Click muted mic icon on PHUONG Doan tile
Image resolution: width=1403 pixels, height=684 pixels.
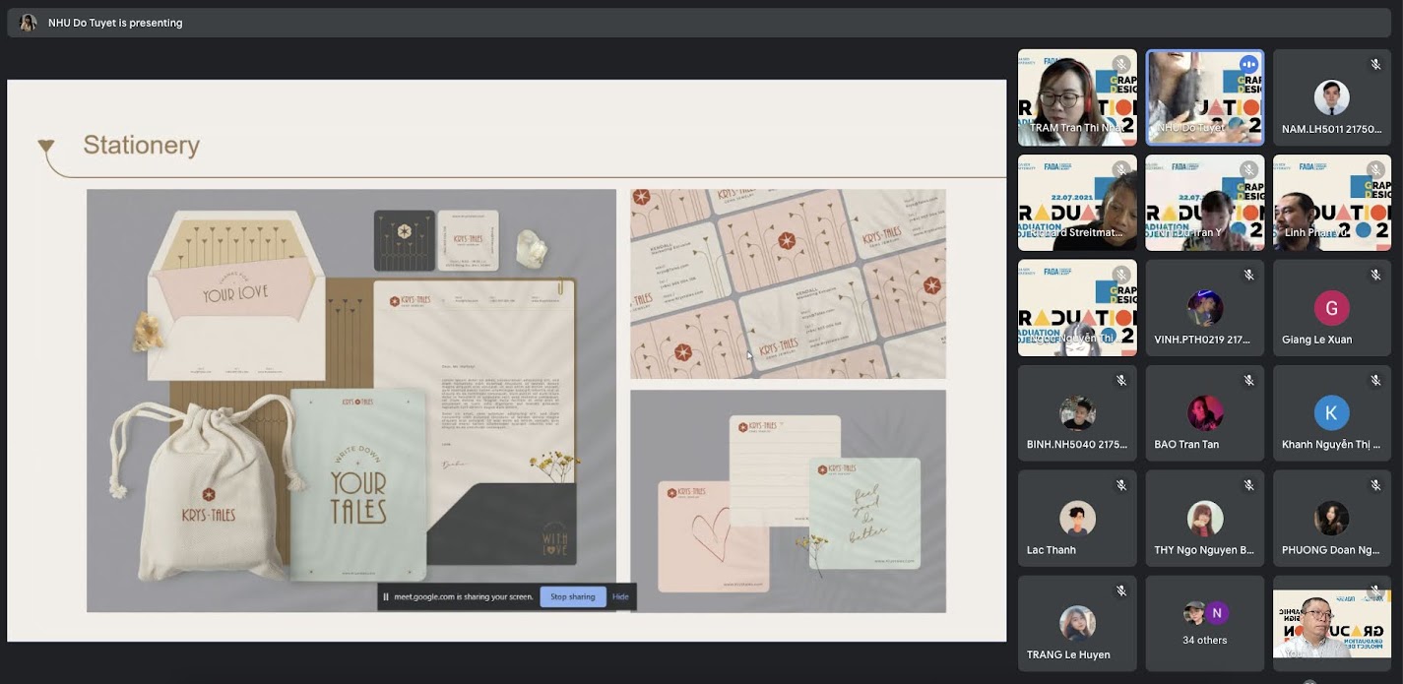click(x=1375, y=485)
